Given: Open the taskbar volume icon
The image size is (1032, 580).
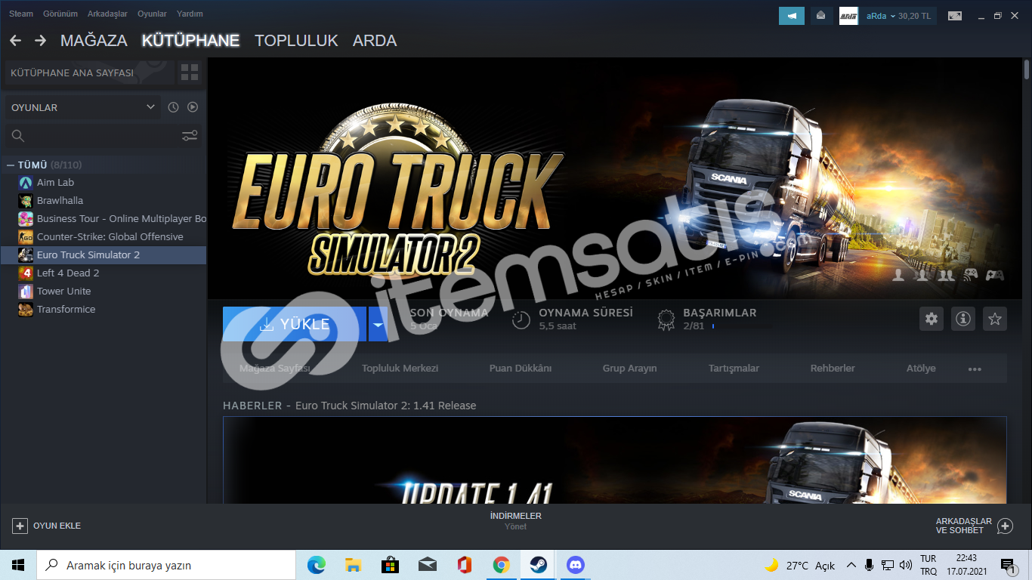Looking at the screenshot, I should coord(904,565).
